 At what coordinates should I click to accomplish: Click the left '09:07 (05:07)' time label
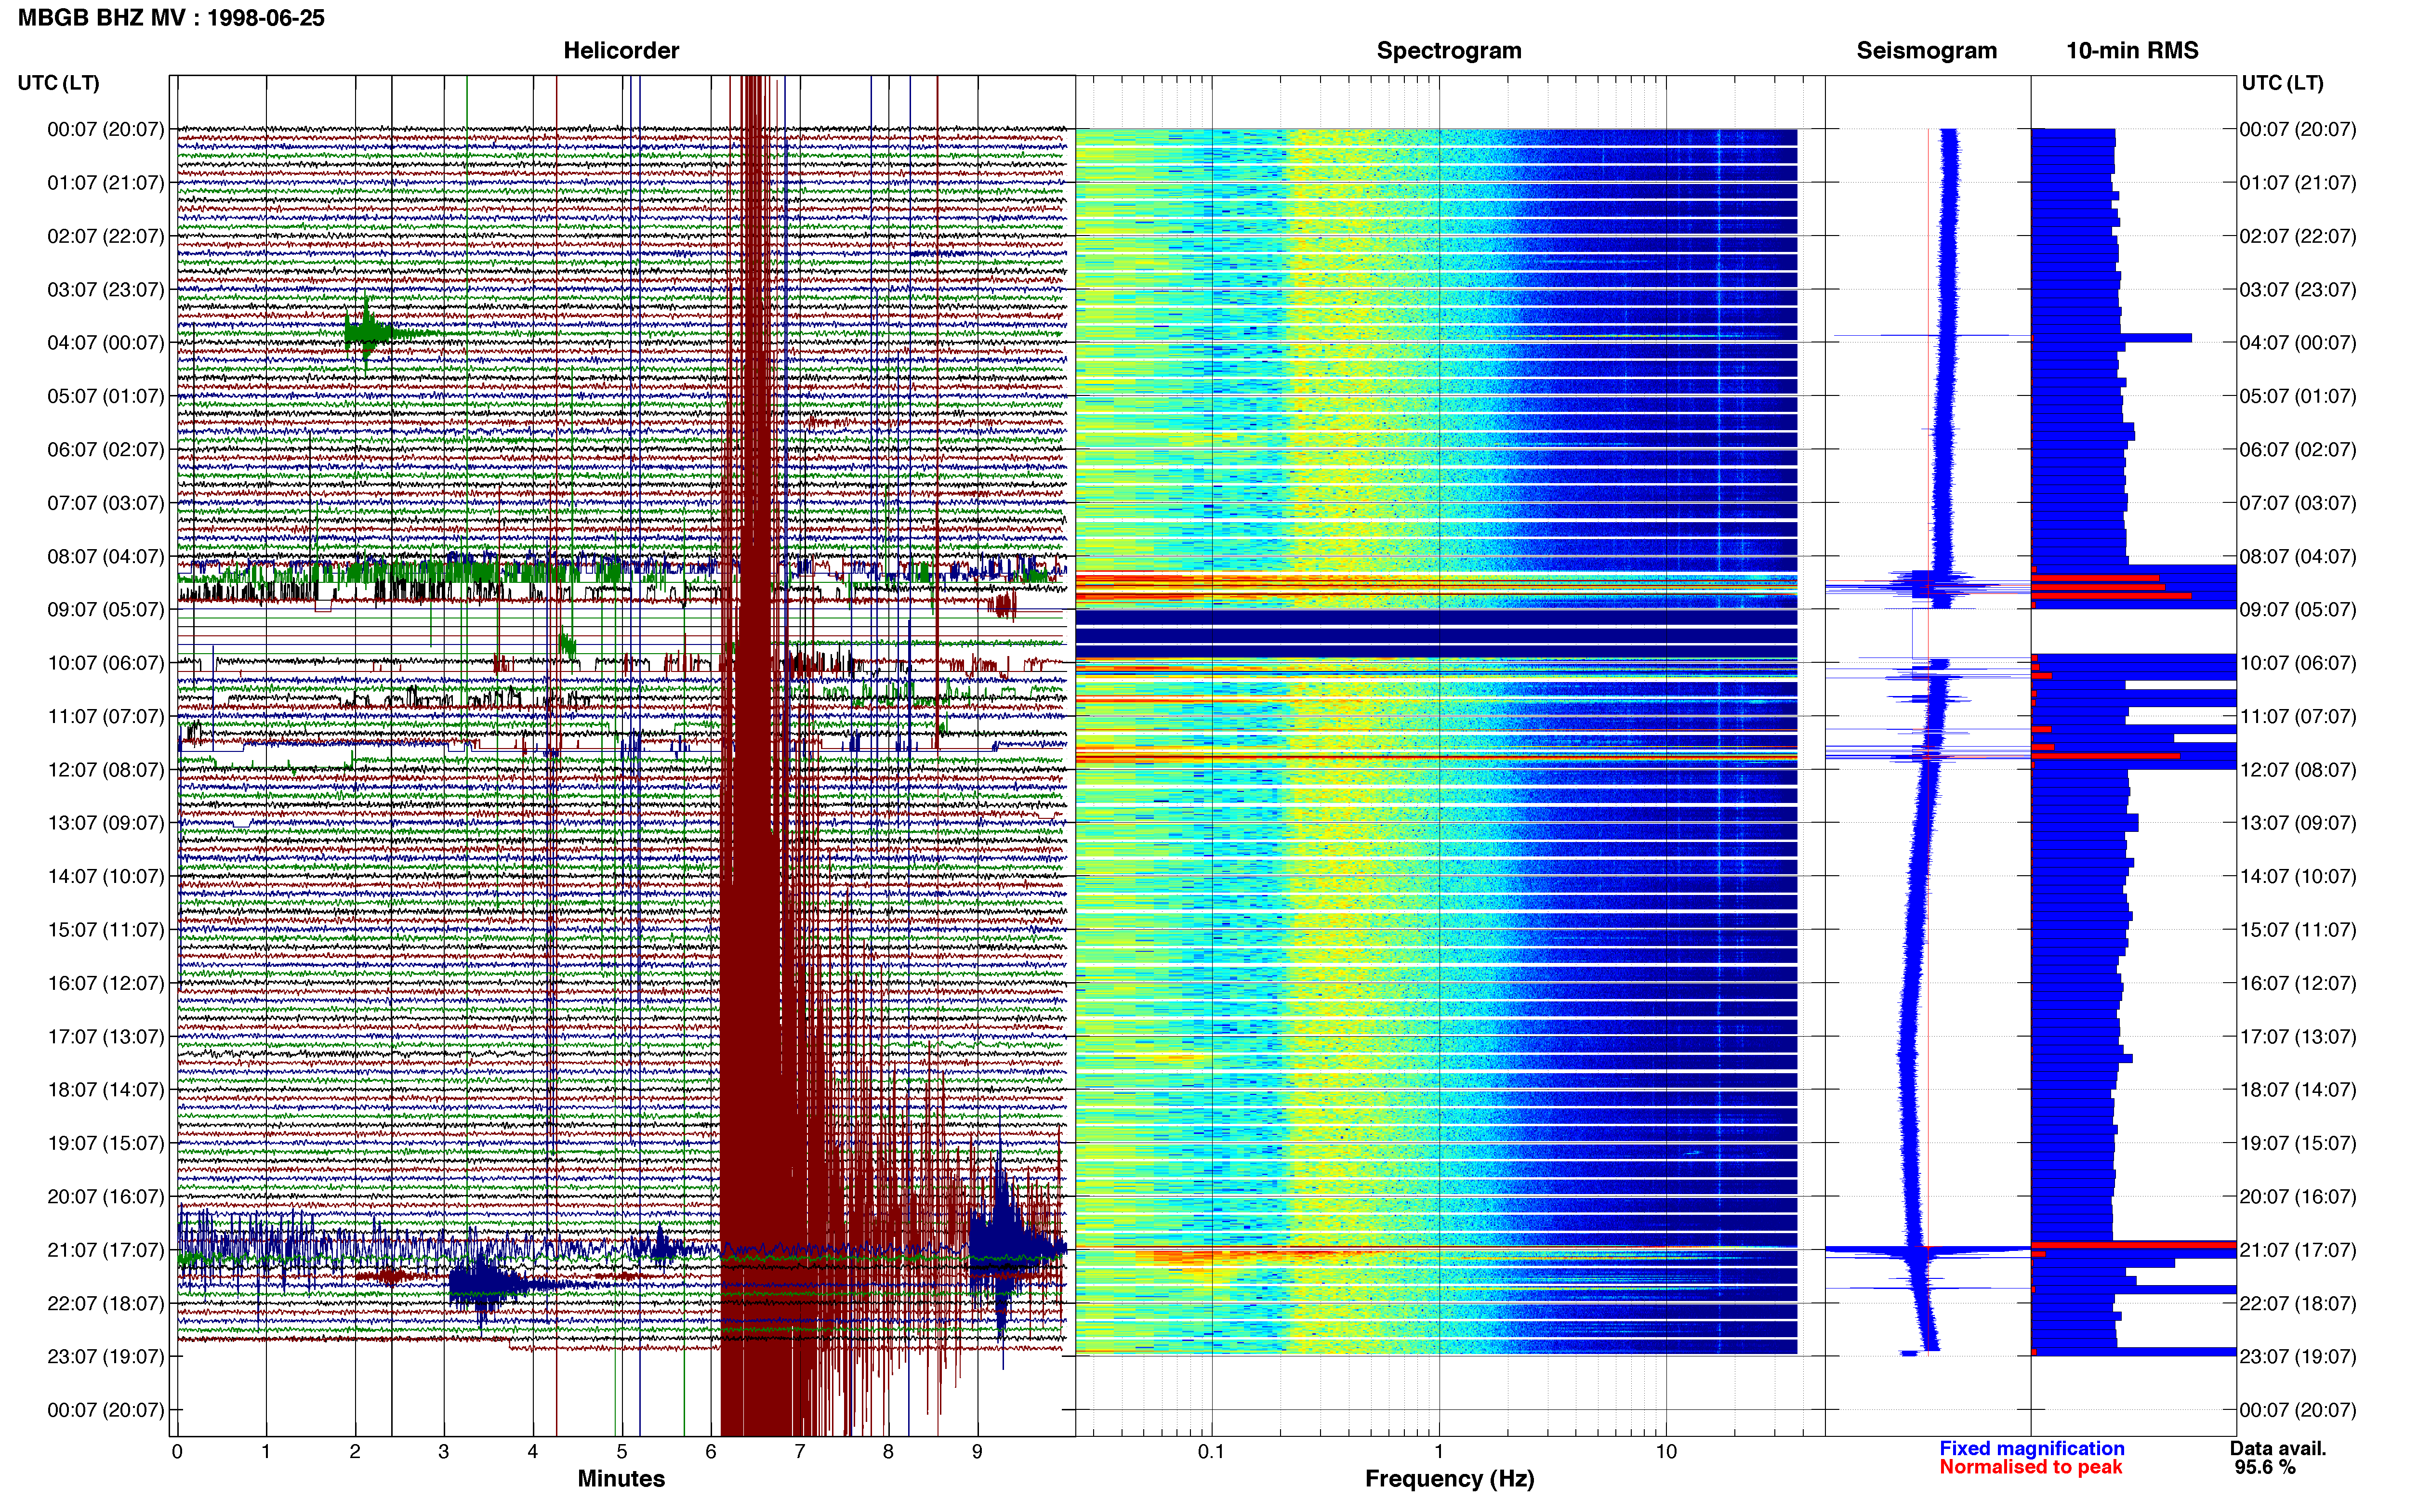pos(105,610)
